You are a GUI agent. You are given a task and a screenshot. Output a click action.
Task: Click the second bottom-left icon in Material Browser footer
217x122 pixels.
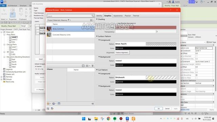pos(52,108)
